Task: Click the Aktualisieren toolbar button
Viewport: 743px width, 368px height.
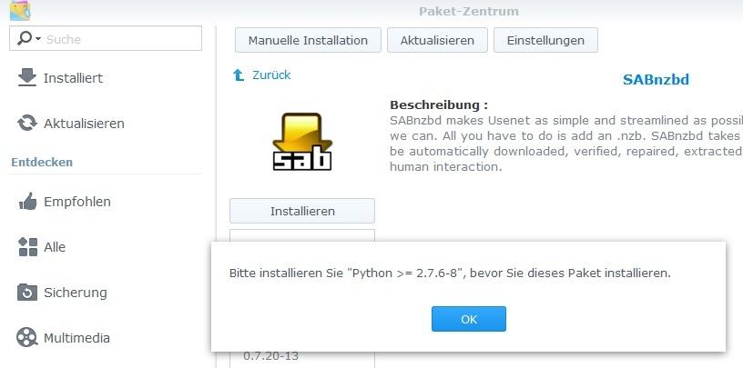Action: point(436,40)
